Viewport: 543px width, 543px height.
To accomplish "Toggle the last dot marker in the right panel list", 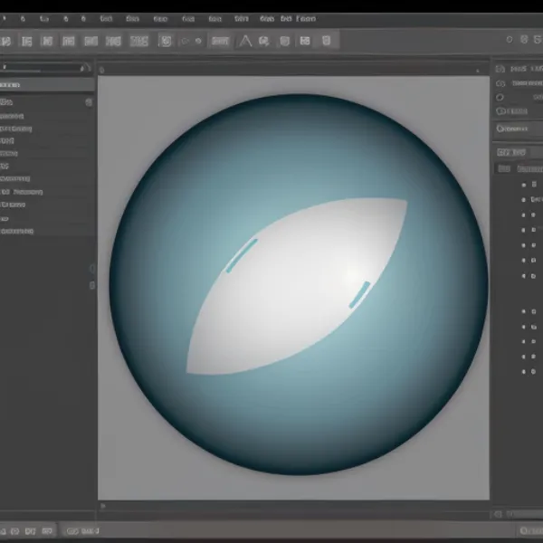I will point(523,371).
